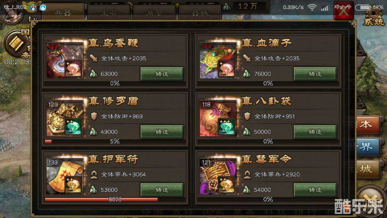This screenshot has width=387, height=218.
Task: Open the 系统 gear settings icon
Action: pos(373,17)
